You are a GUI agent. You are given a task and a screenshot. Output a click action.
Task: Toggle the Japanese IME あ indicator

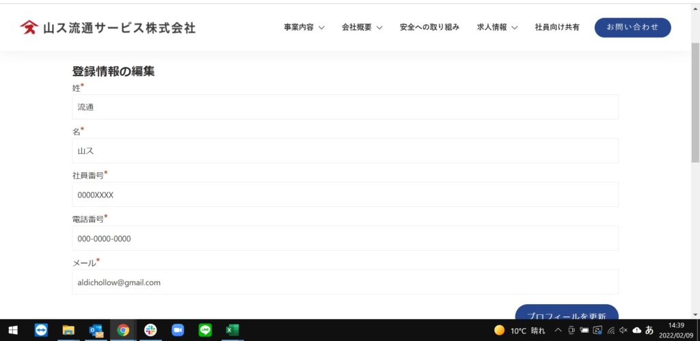point(649,330)
